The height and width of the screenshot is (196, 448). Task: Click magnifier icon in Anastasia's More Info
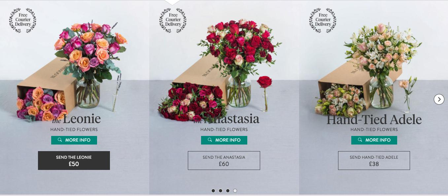pyautogui.click(x=210, y=140)
